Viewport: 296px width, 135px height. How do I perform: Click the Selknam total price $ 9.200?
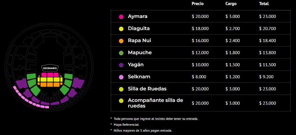pos(266,77)
